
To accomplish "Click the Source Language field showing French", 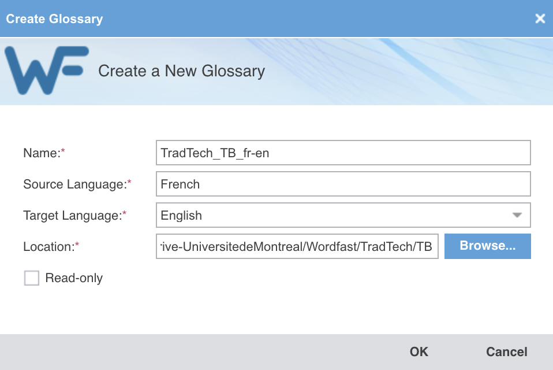I will 343,184.
